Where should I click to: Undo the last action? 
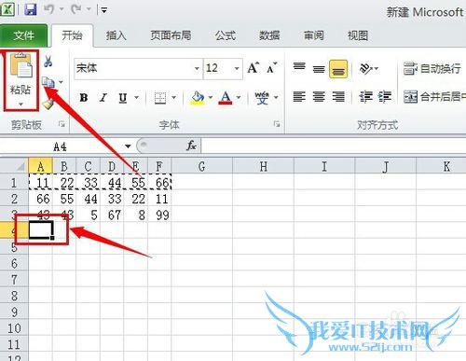click(x=49, y=9)
